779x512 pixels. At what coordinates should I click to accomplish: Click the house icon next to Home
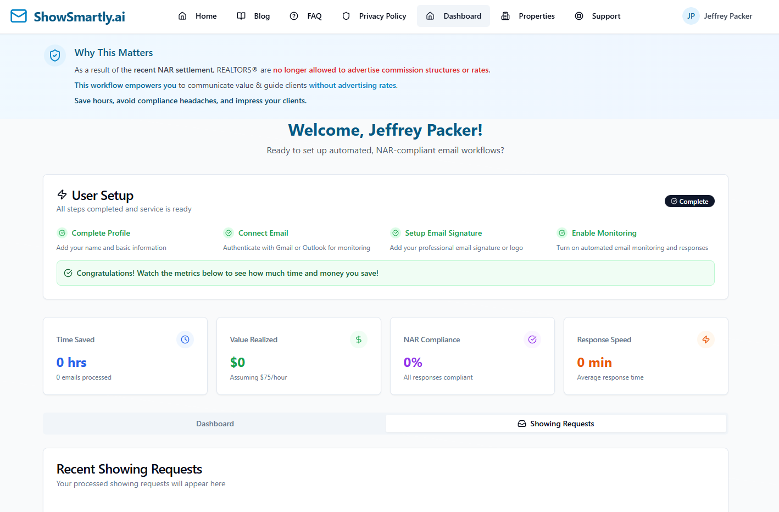tap(182, 16)
